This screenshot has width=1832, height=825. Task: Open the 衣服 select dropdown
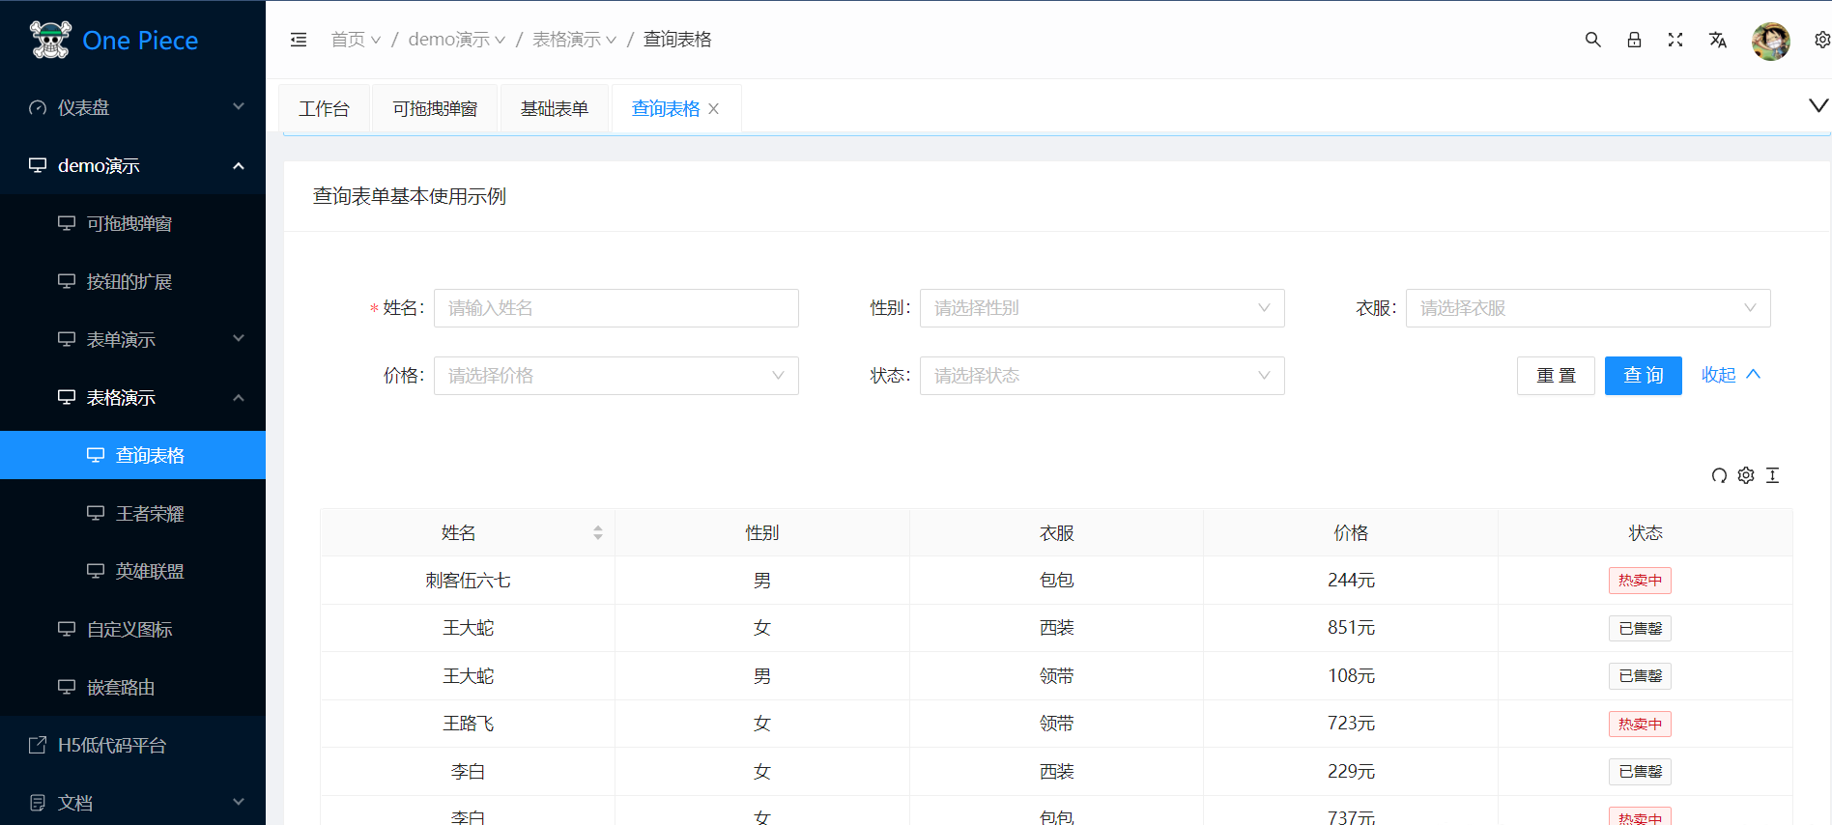(x=1588, y=308)
